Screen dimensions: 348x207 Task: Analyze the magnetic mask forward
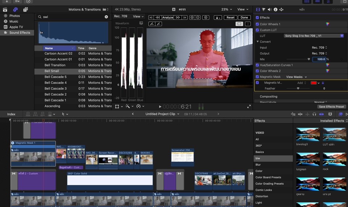178,17
